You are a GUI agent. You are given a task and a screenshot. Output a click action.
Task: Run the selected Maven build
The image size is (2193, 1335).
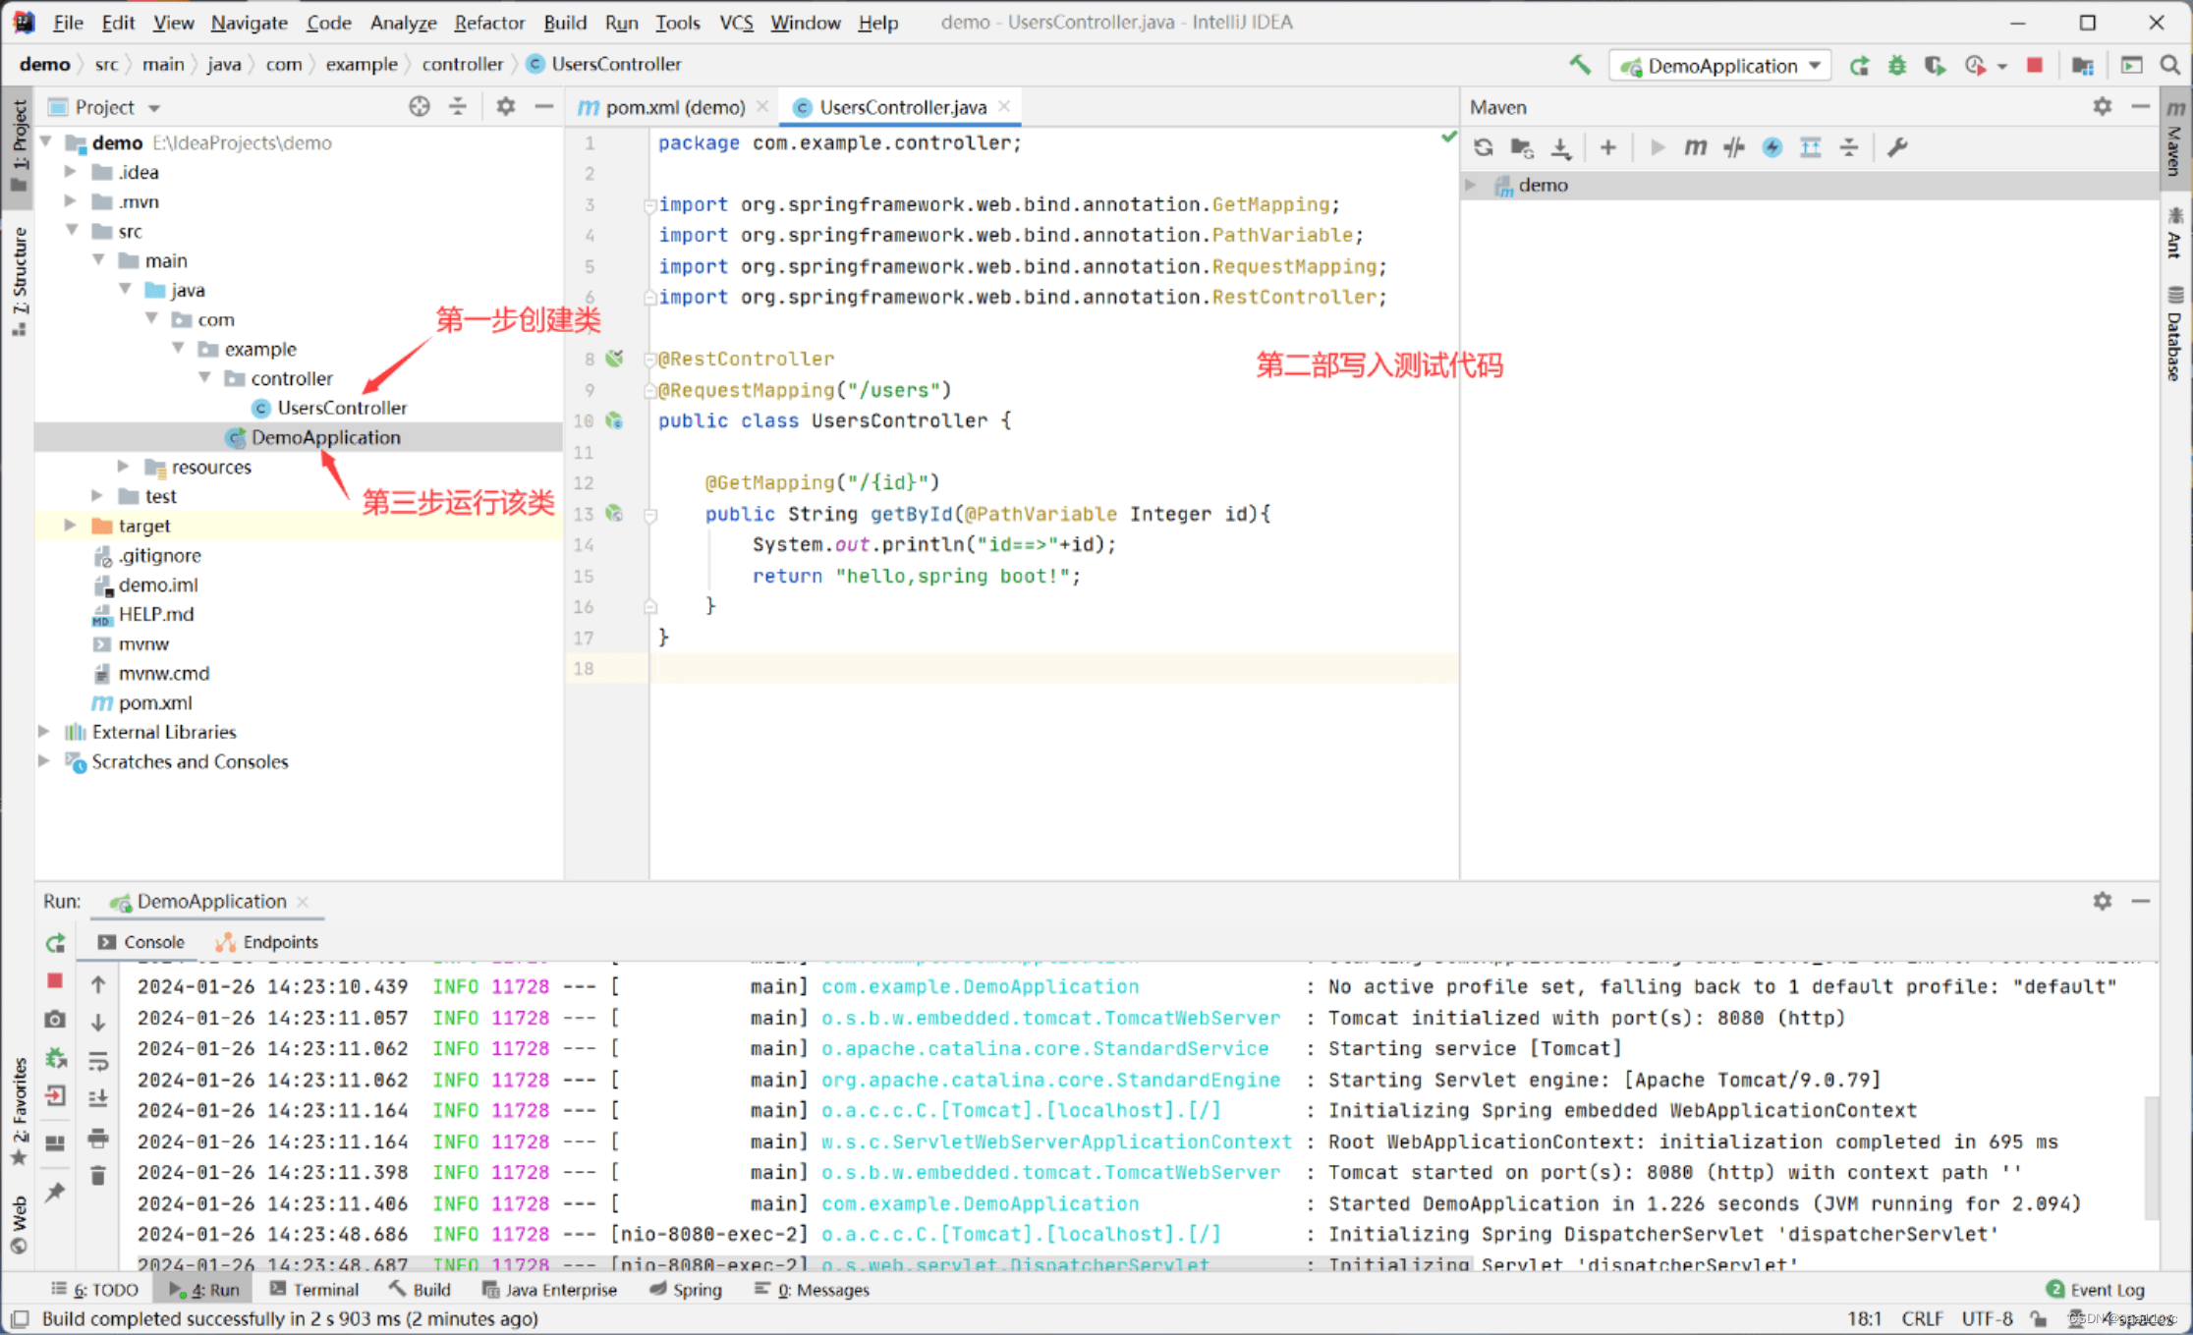[x=1657, y=147]
